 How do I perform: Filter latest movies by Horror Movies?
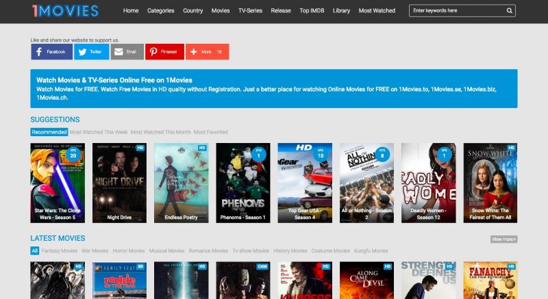click(x=129, y=251)
